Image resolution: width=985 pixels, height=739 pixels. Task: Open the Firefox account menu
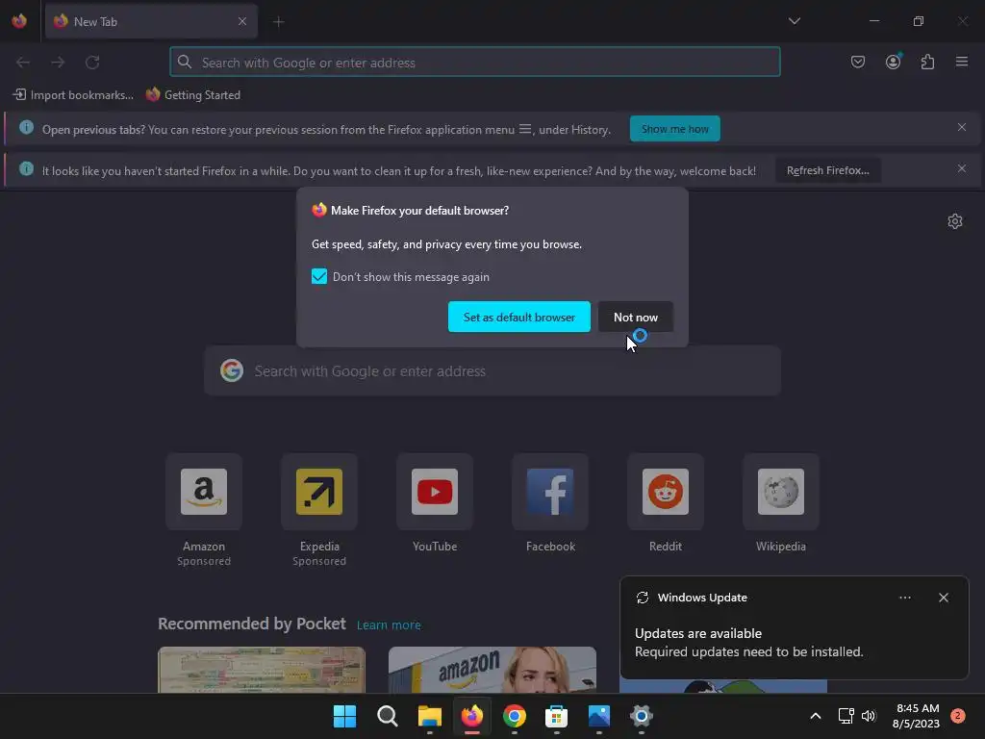(x=893, y=62)
